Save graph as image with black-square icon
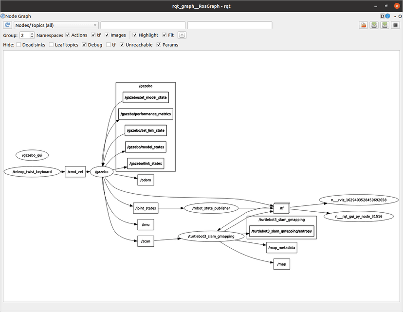The height and width of the screenshot is (312, 403). 395,25
